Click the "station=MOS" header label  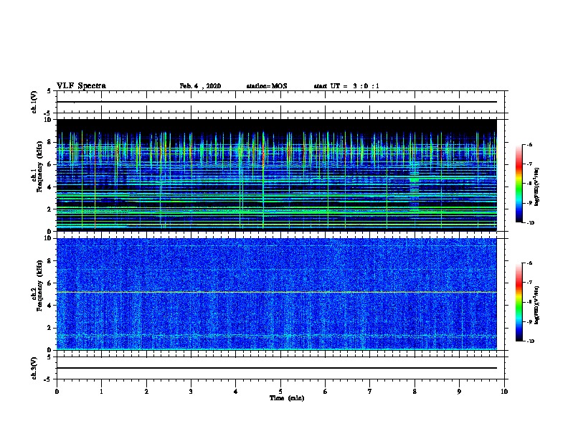267,86
